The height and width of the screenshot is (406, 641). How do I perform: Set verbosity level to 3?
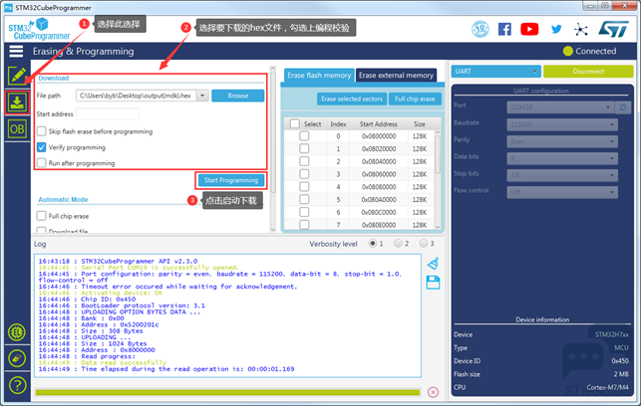(x=424, y=243)
